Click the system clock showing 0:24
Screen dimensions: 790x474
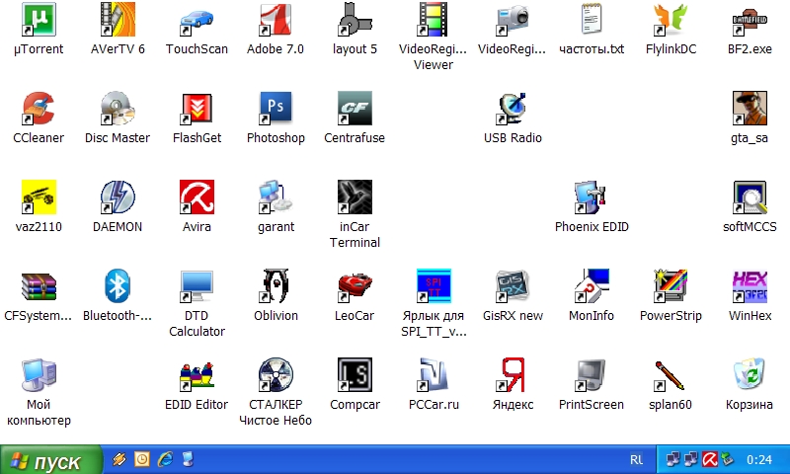(759, 460)
